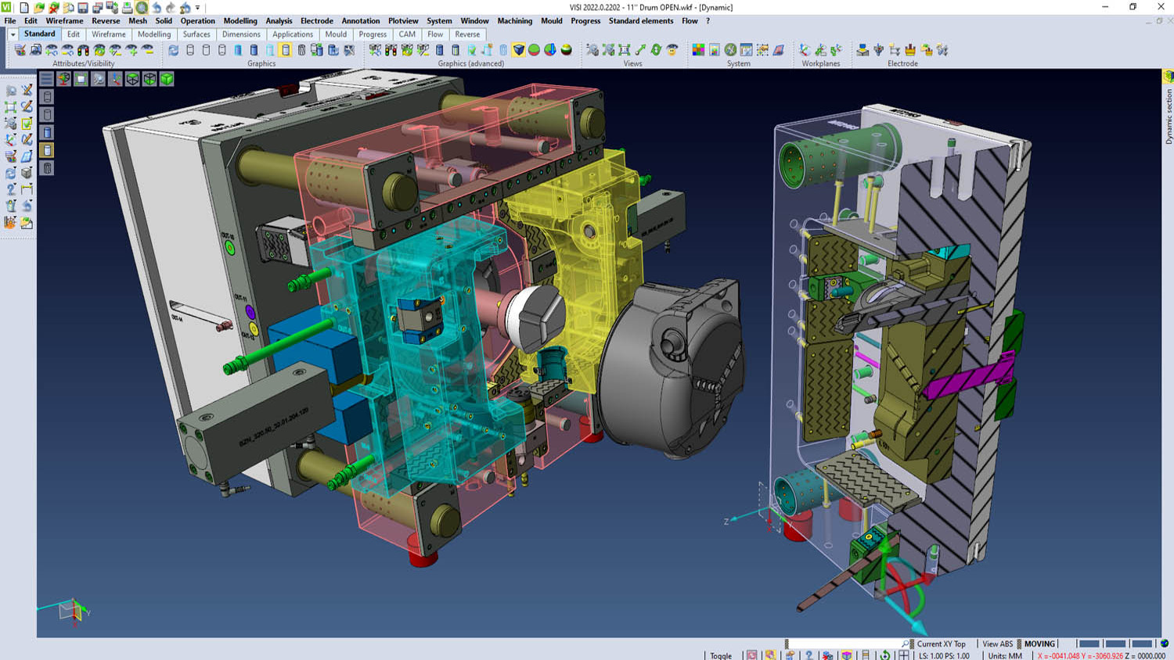Click the Toggle button in the status bar
Viewport: 1174px width, 660px height.
pos(721,655)
